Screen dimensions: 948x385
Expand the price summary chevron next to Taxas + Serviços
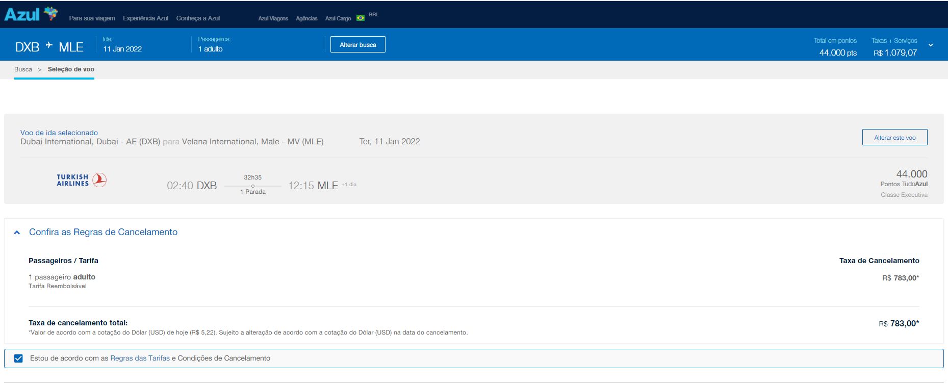pos(931,45)
